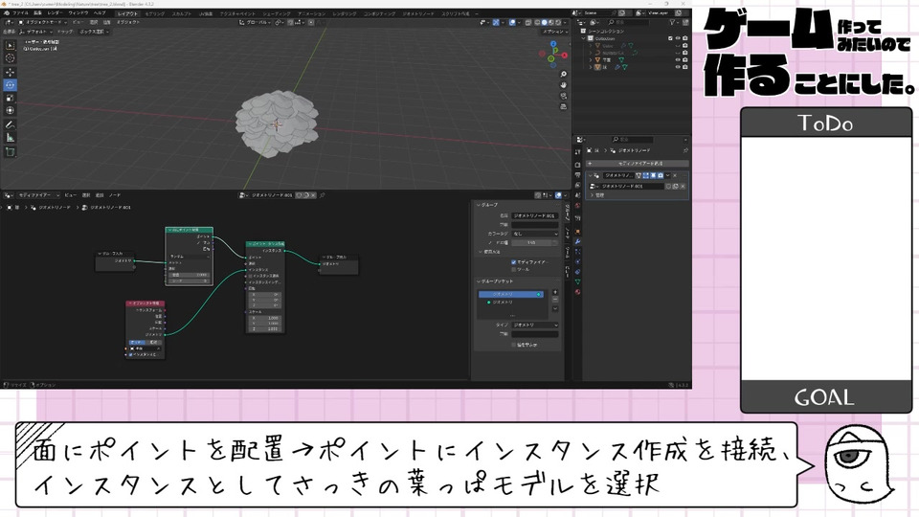Viewport: 919px width, 517px height.
Task: Select the Move tool in viewport toolbar
Action: pos(10,72)
